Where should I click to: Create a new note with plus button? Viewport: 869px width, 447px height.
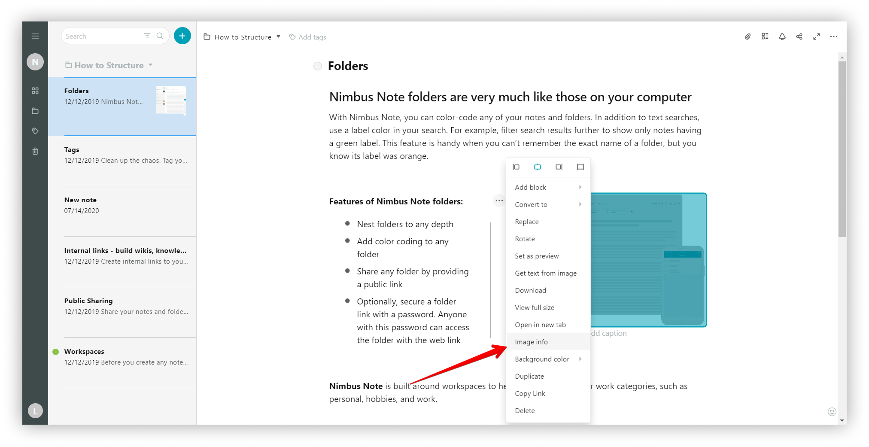pyautogui.click(x=182, y=36)
